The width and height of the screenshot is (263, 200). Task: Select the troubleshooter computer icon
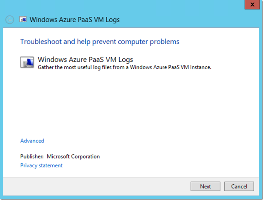pyautogui.click(x=27, y=62)
